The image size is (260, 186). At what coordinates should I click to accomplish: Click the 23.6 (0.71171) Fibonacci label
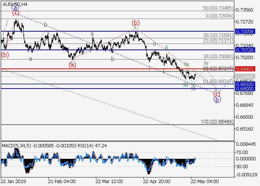[218, 41]
